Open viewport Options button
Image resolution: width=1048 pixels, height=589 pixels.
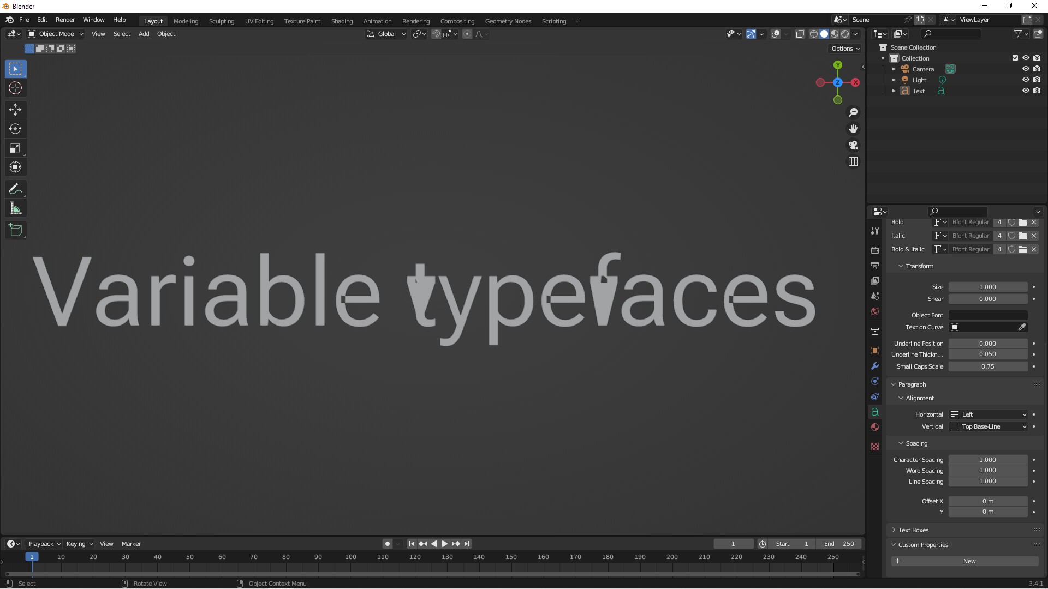click(x=845, y=49)
